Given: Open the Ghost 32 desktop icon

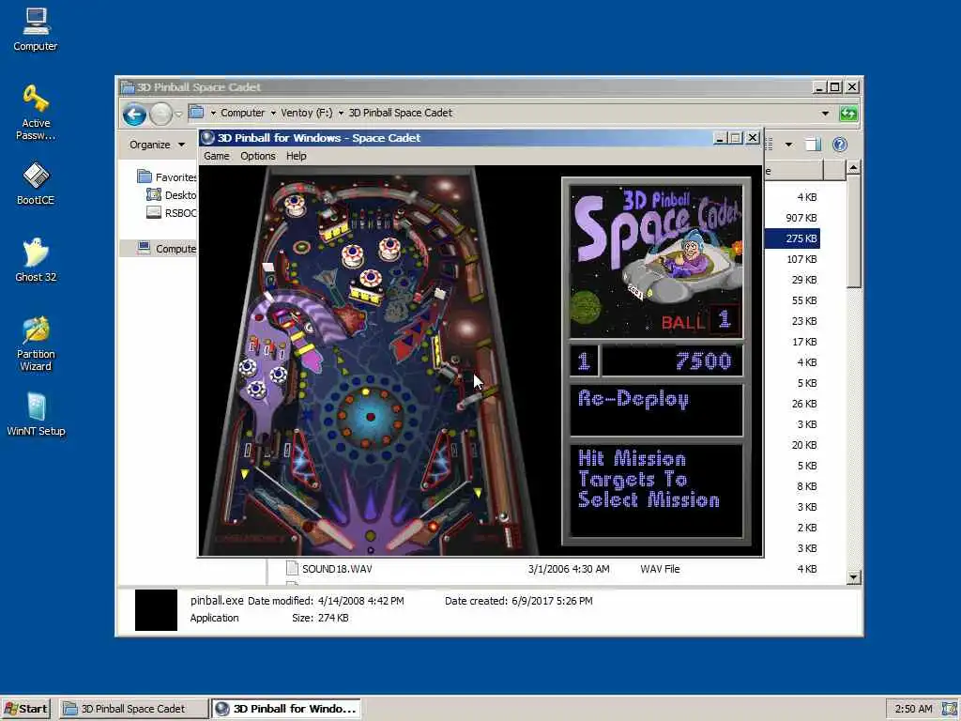Looking at the screenshot, I should coord(36,260).
